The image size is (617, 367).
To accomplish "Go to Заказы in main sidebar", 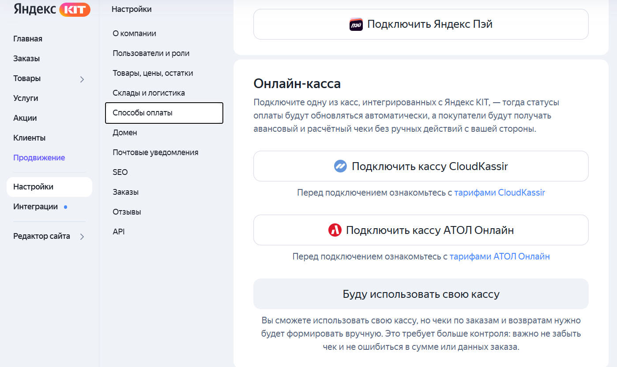I will click(x=26, y=59).
